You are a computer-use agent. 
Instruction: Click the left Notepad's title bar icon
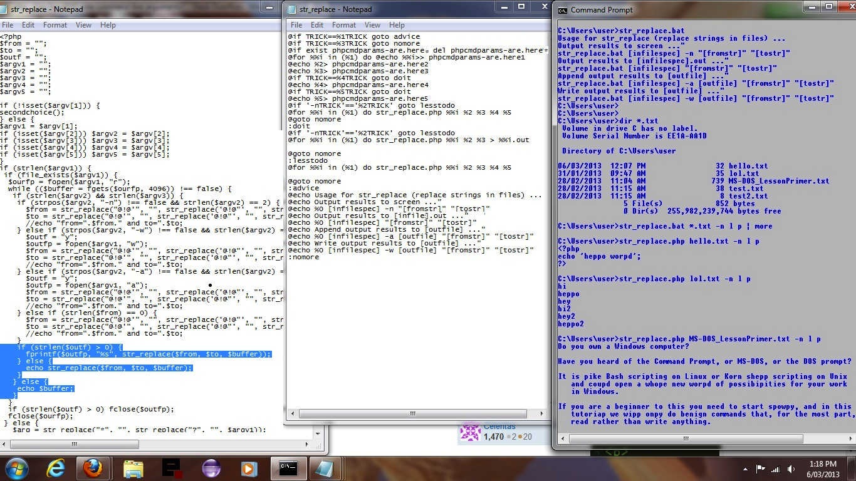pos(4,11)
